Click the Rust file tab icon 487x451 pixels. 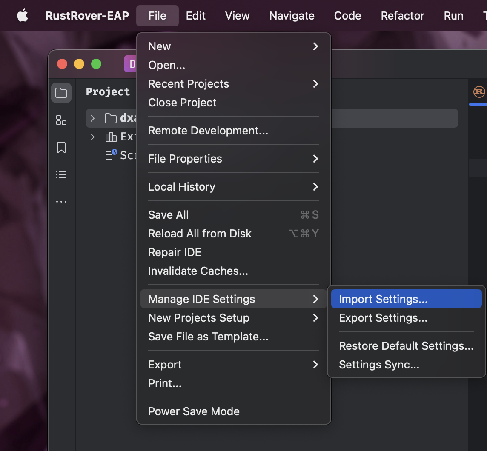click(x=479, y=91)
